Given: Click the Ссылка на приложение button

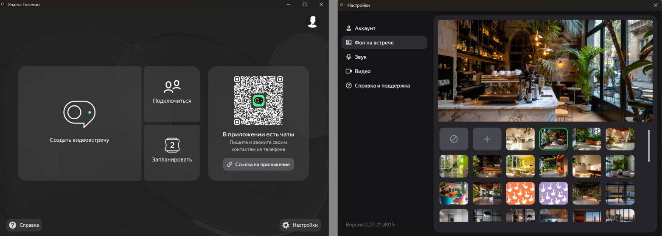Looking at the screenshot, I should (258, 165).
